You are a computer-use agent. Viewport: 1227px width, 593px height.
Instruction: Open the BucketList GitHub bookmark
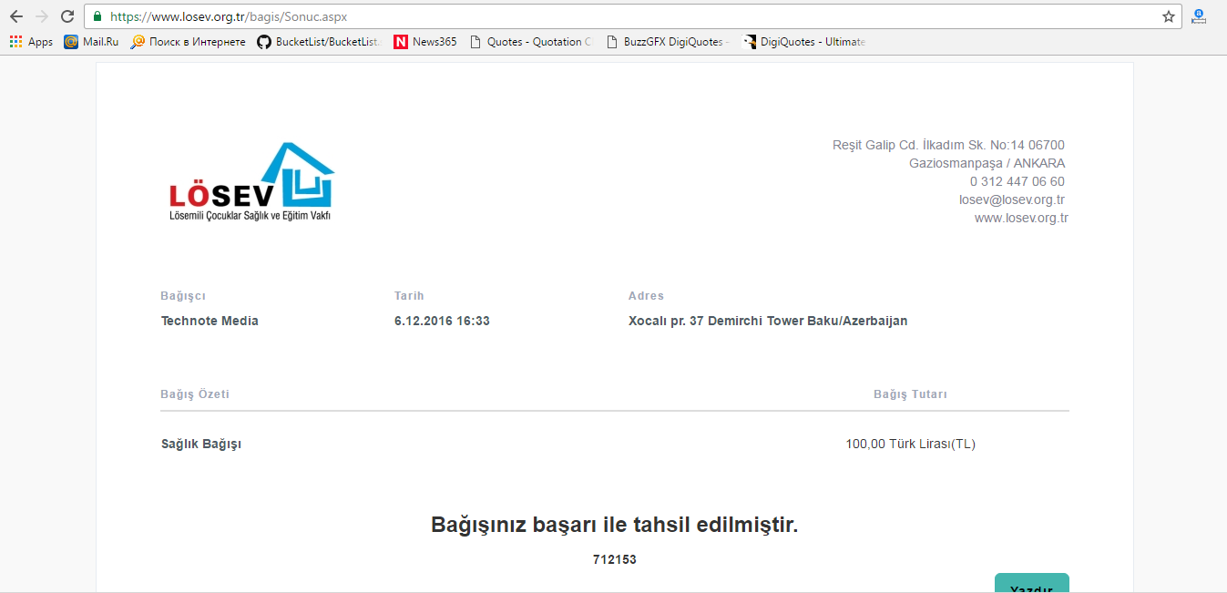pyautogui.click(x=319, y=42)
